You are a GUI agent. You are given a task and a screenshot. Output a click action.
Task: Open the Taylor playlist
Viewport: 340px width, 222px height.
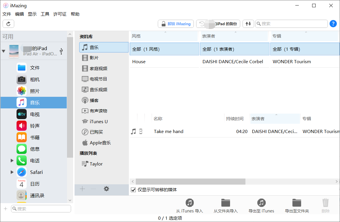click(x=104, y=164)
